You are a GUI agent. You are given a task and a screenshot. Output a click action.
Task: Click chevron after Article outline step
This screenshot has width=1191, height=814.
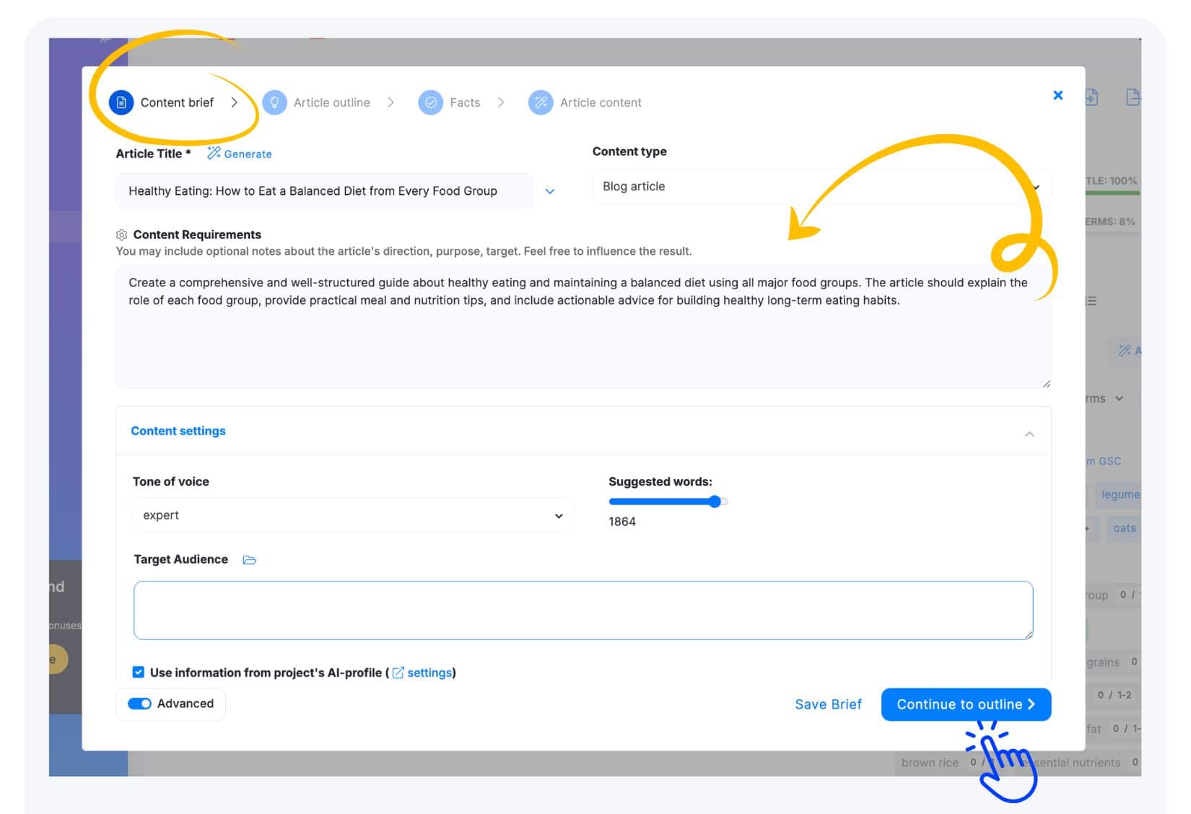coord(391,102)
